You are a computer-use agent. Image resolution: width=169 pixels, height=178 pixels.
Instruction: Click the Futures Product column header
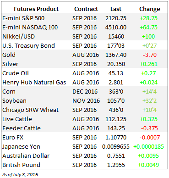[x=36, y=9]
